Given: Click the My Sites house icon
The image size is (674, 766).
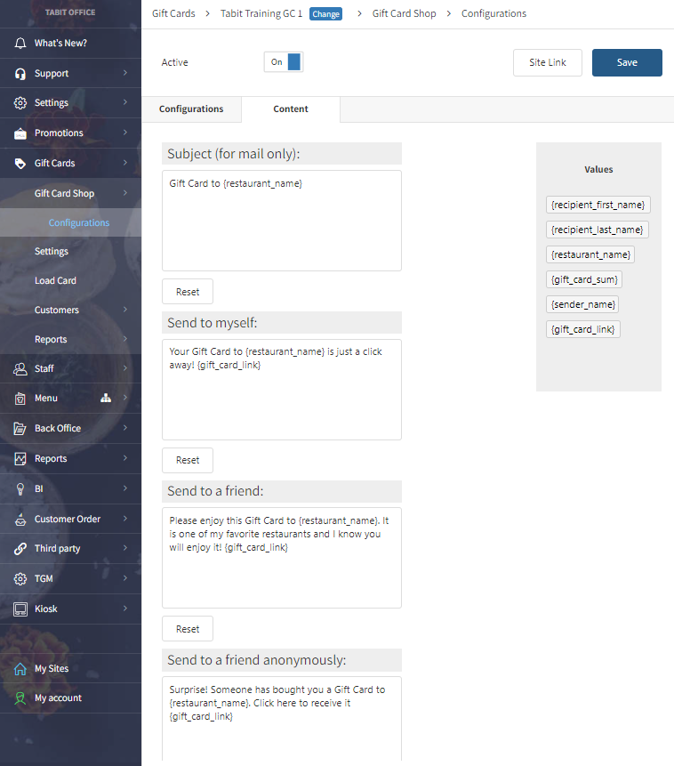Looking at the screenshot, I should pyautogui.click(x=20, y=669).
